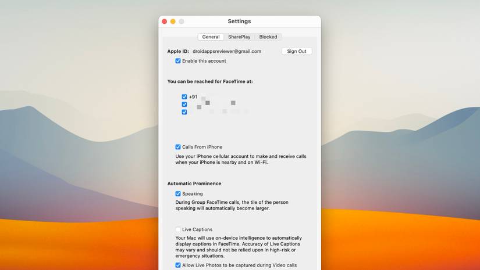
Task: Click the Live Captions on-device intelligence description
Action: click(x=239, y=247)
